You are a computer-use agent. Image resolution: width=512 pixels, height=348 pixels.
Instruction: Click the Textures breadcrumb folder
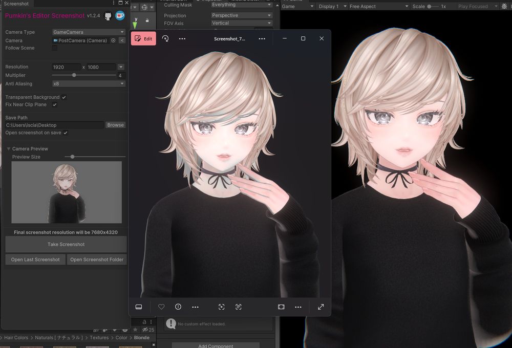tap(99, 338)
